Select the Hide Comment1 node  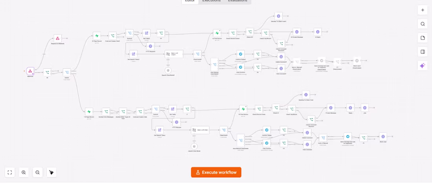[281, 68]
